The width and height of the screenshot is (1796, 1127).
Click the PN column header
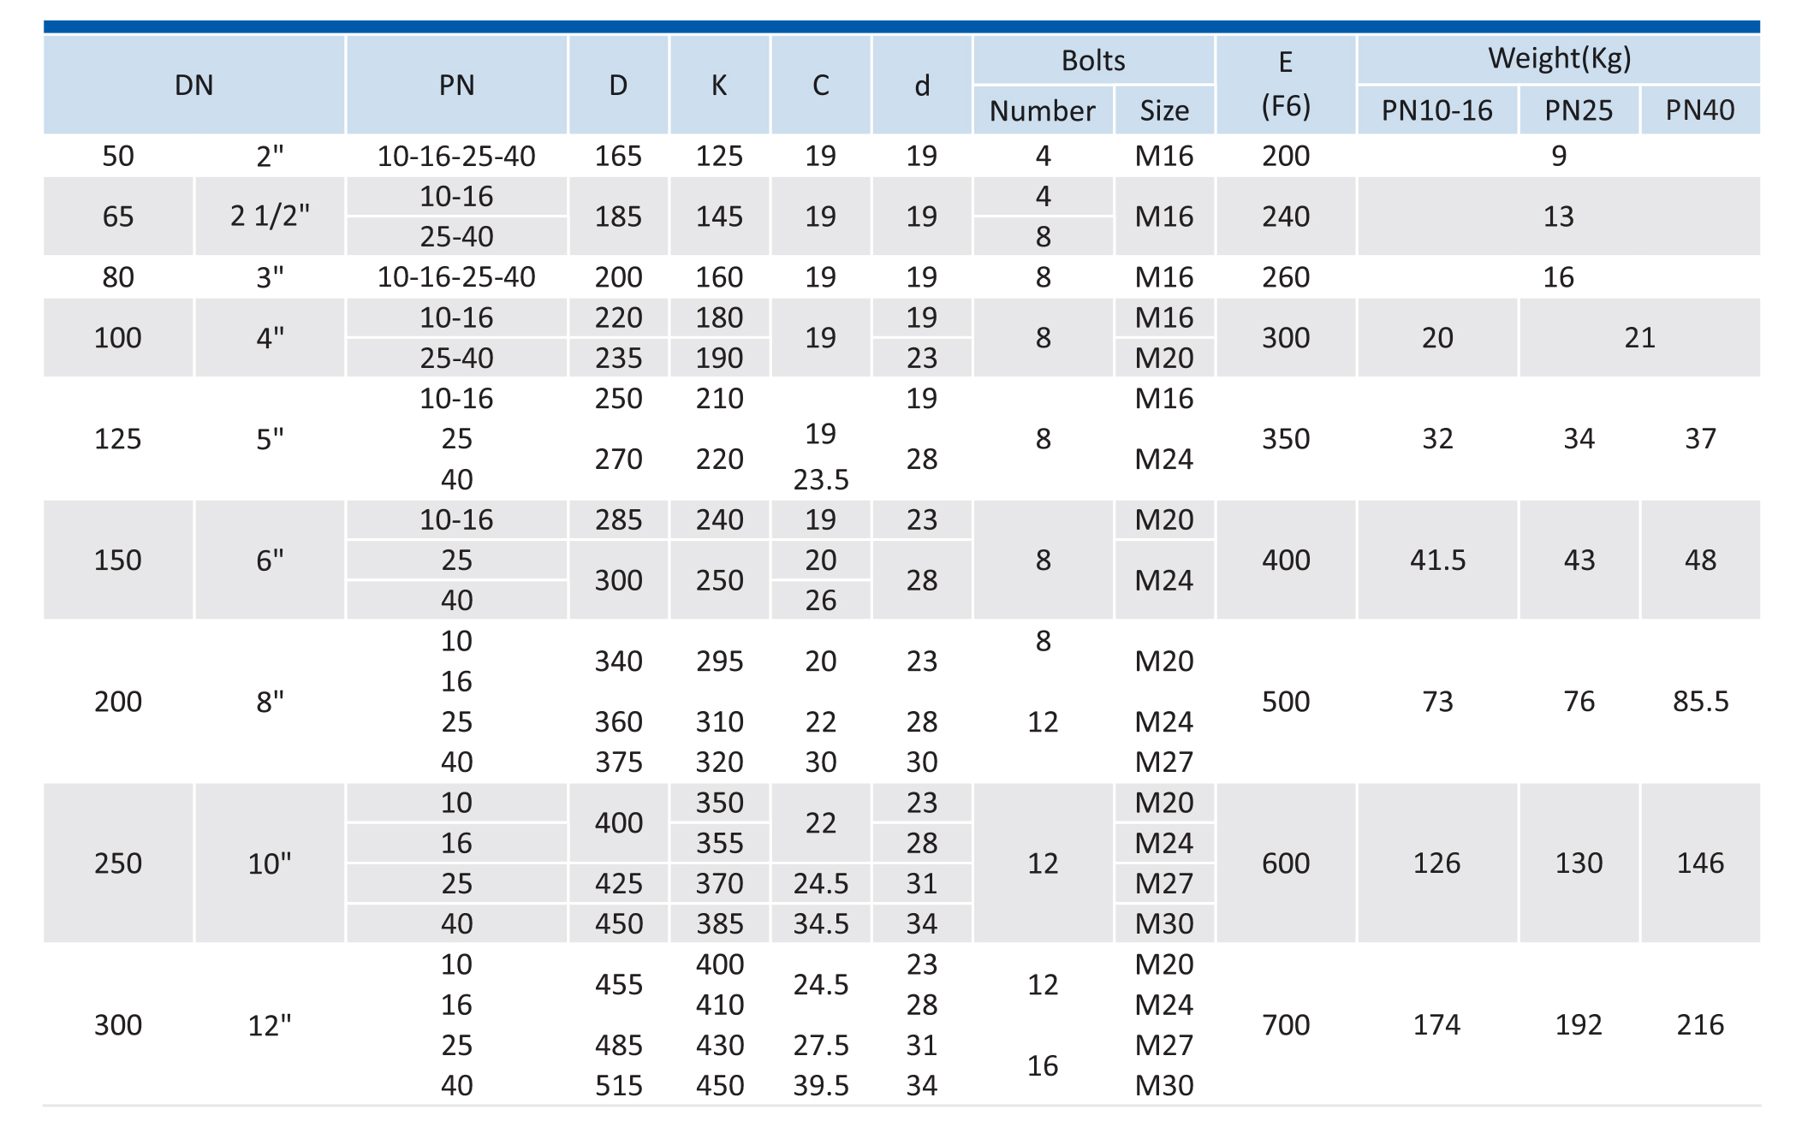point(456,85)
